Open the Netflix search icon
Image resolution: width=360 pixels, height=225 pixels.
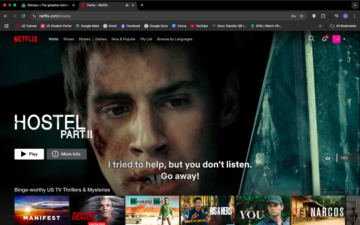(x=311, y=39)
